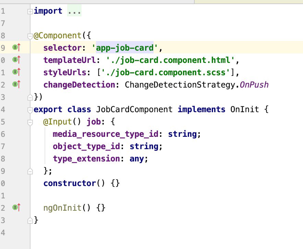303x249 pixels.
Task: Click the './job-card.component.scss' path string
Action: point(166,73)
